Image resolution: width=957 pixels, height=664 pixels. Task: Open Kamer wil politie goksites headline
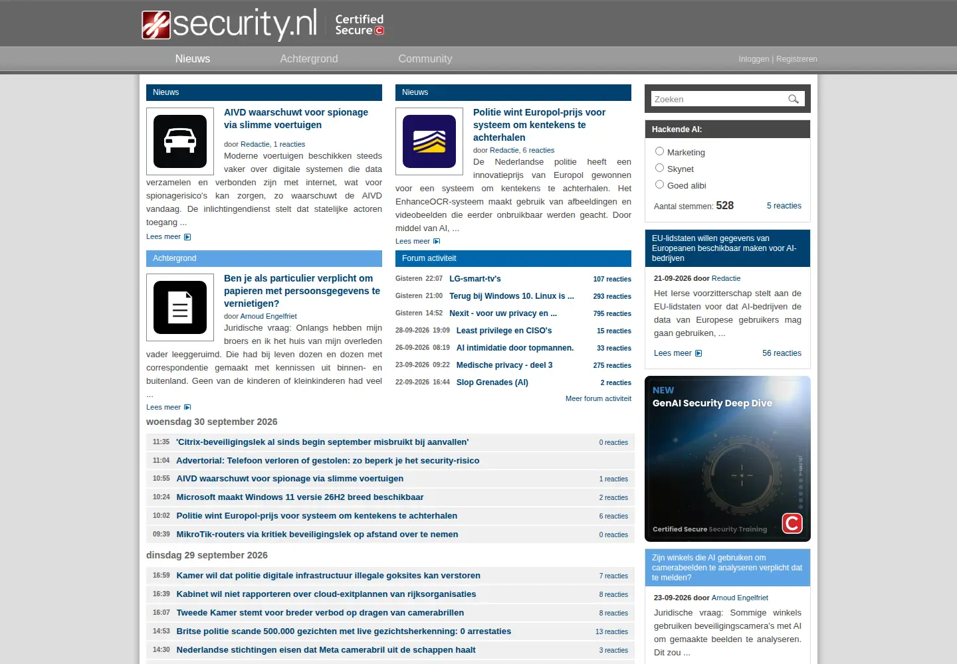click(328, 576)
